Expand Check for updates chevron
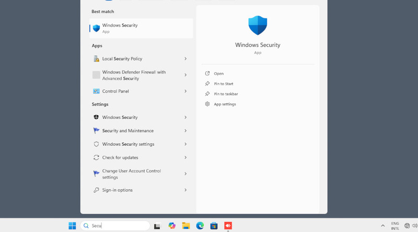Viewport: 418px width, 232px height. point(185,158)
